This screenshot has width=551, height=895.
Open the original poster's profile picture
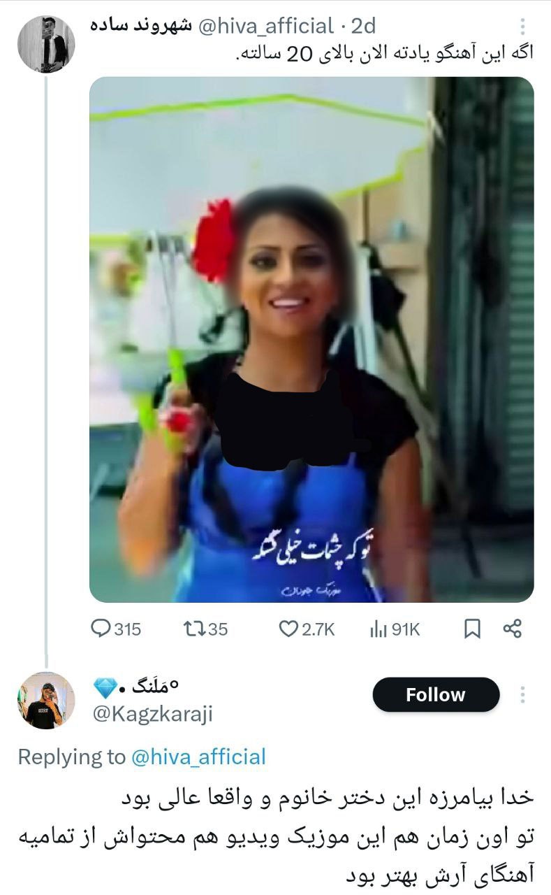coord(46,43)
